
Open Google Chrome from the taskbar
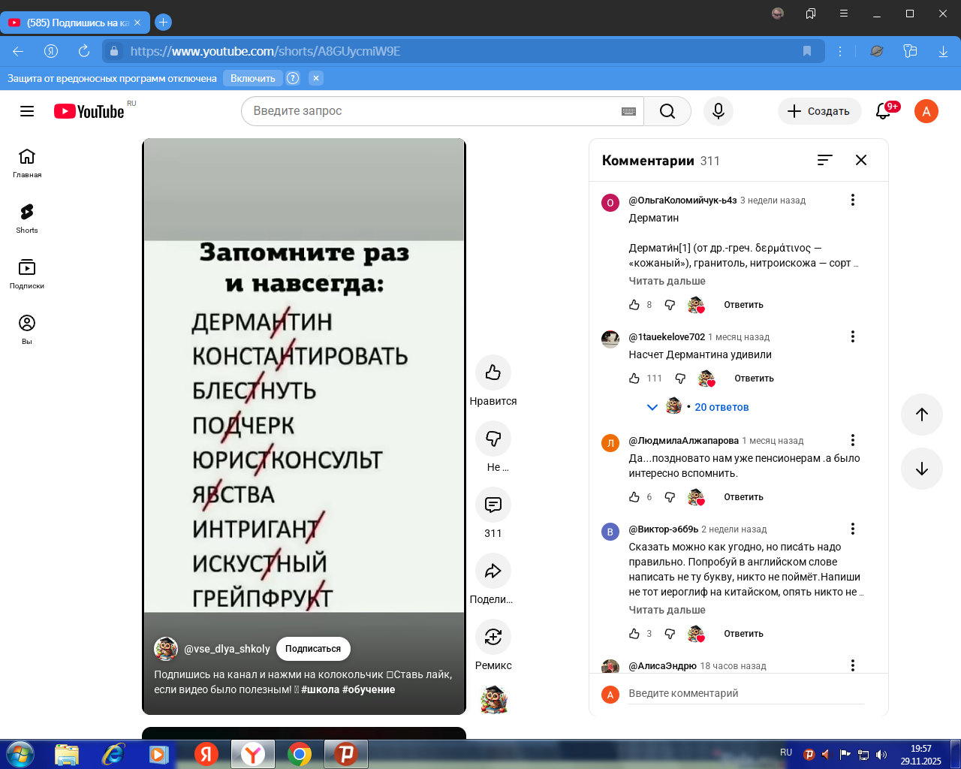click(300, 754)
